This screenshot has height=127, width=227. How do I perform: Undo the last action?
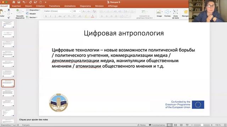[x=24, y=2]
